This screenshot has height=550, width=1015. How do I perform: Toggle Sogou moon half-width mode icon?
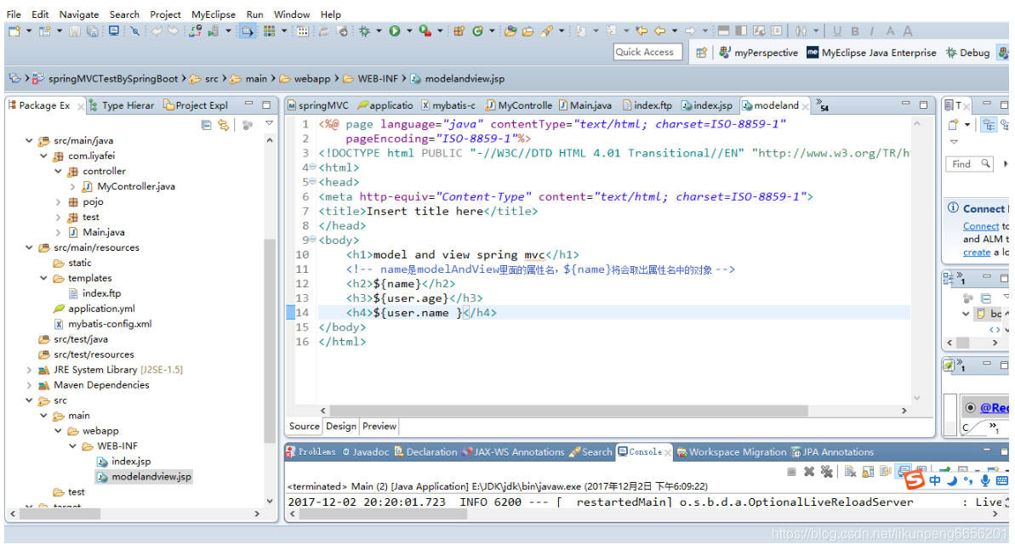[x=952, y=481]
